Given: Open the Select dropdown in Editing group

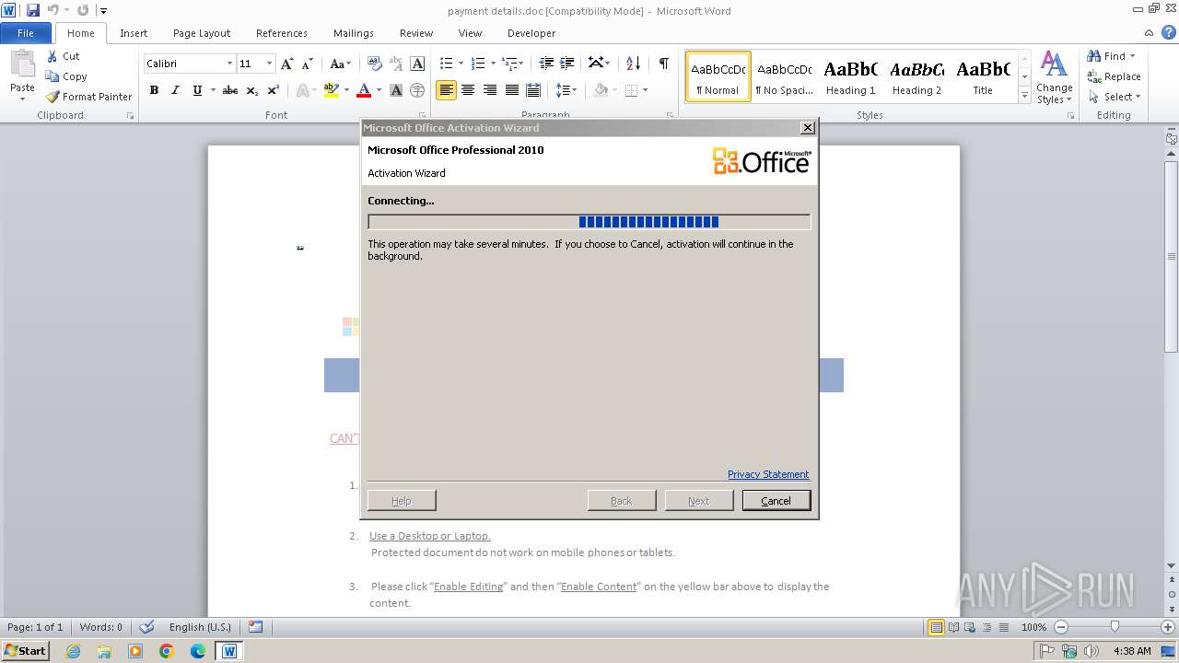Looking at the screenshot, I should click(1115, 97).
